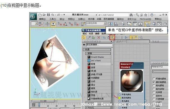This screenshot has width=170, height=109.
Task: Open the 材质 menu in material editor
Action: 91,34
